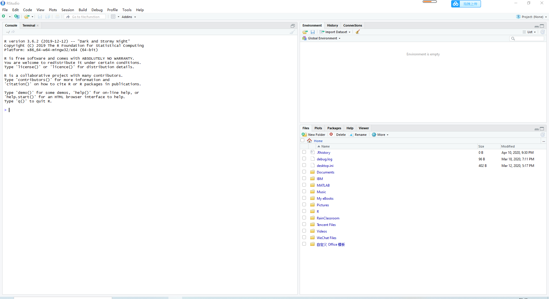The image size is (549, 299).
Task: Click the Home directory house icon
Action: (309, 141)
